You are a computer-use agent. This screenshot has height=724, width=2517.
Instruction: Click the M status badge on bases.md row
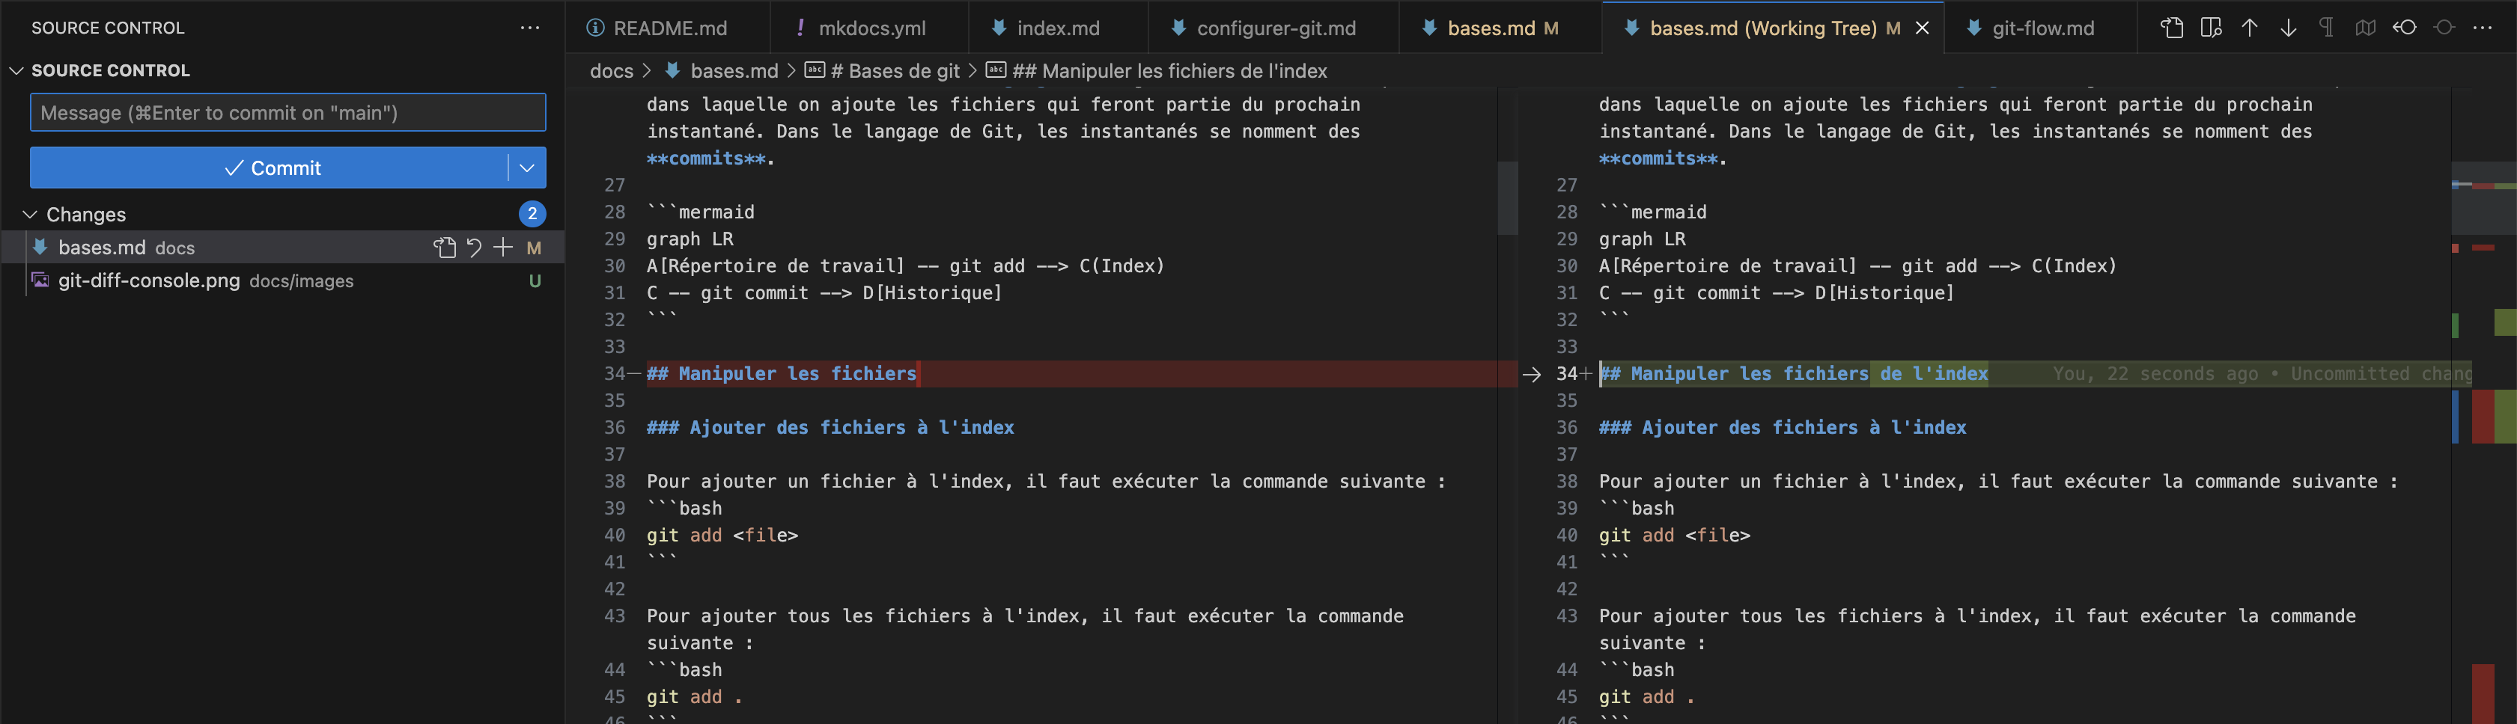point(534,248)
